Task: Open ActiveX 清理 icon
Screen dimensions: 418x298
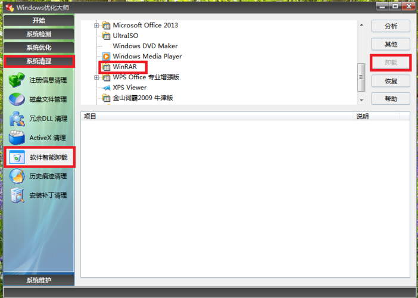Action: tap(17, 138)
